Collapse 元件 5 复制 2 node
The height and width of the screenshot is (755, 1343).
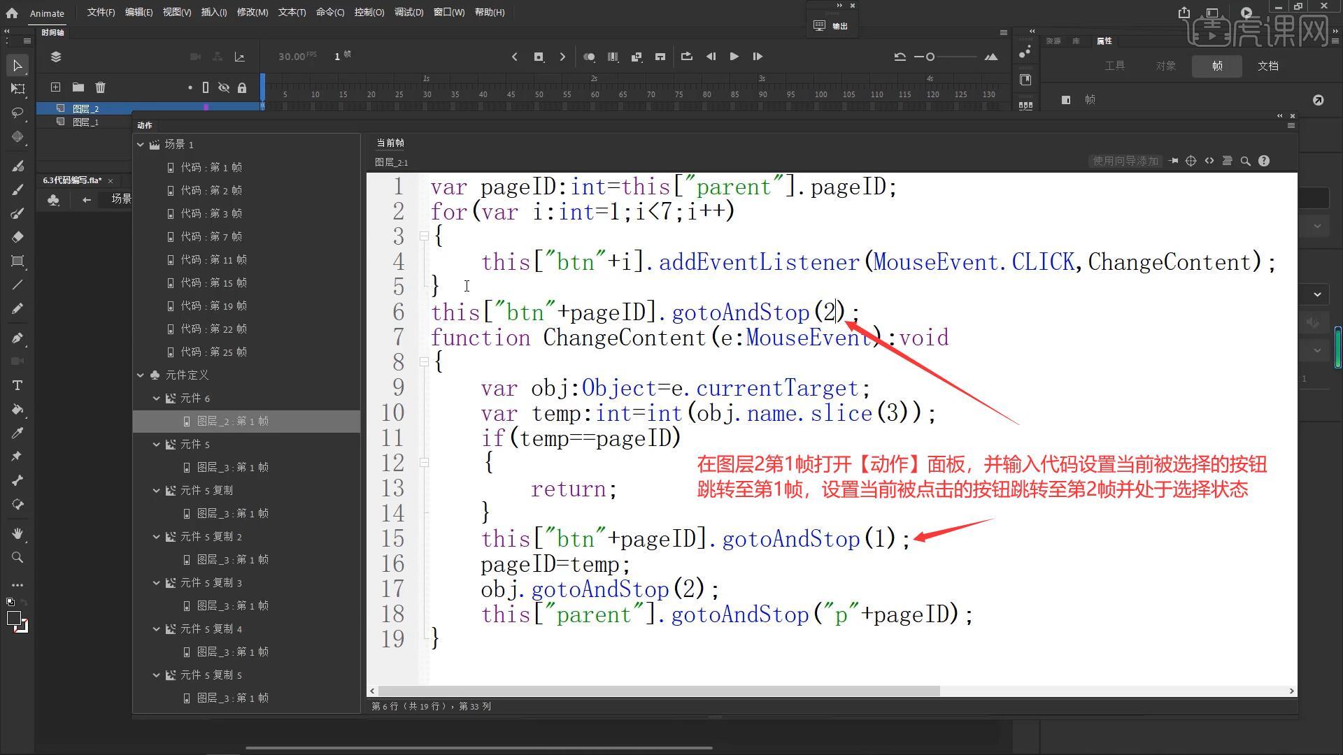157,537
